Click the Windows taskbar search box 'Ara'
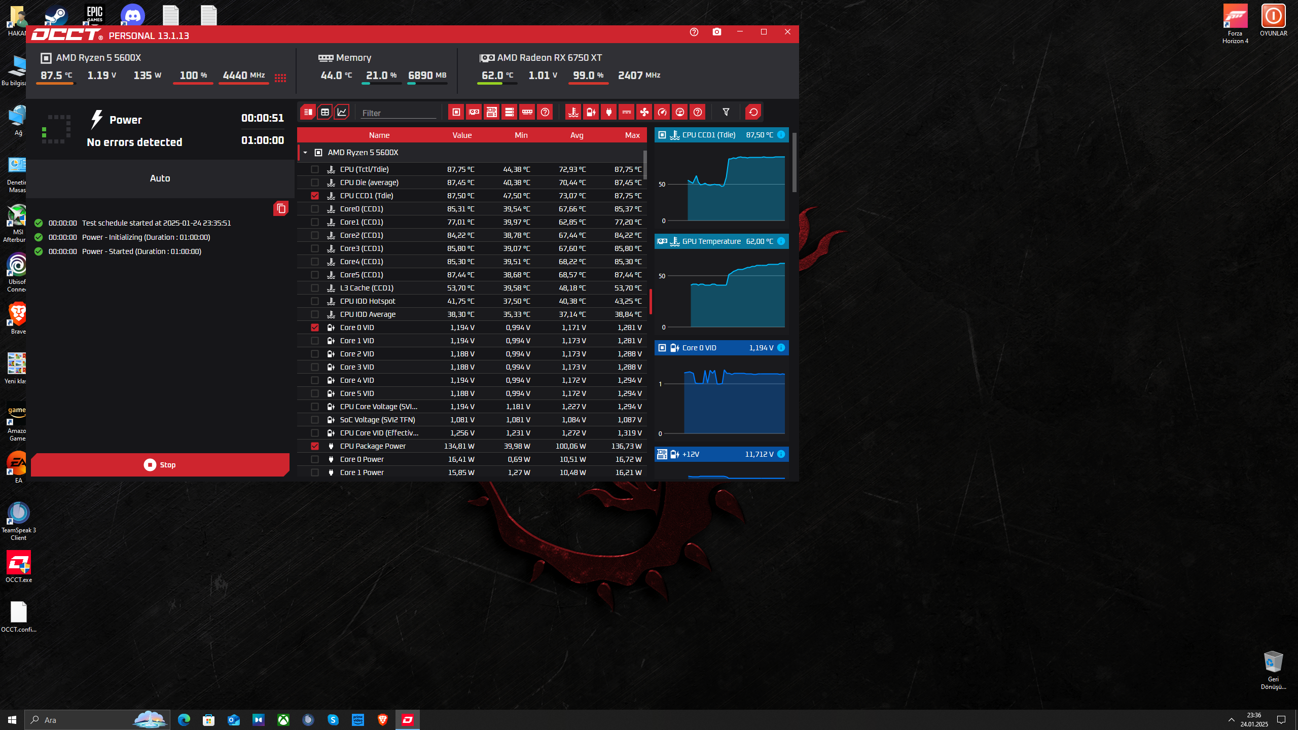This screenshot has height=730, width=1298. pos(97,720)
